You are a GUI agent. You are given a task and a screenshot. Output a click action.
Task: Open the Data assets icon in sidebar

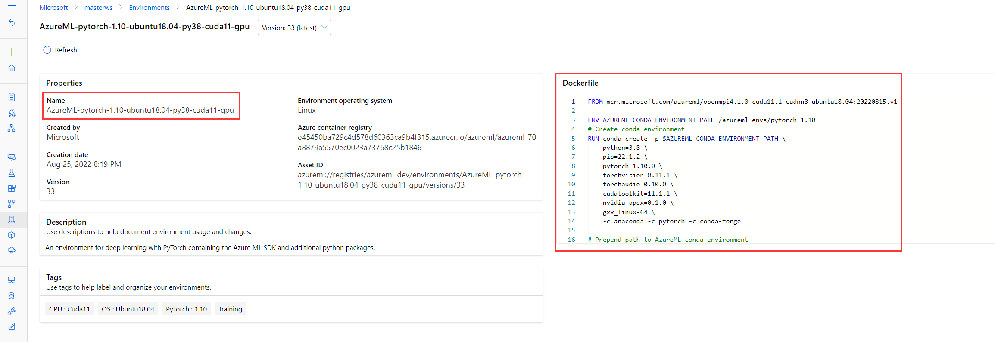(12, 157)
